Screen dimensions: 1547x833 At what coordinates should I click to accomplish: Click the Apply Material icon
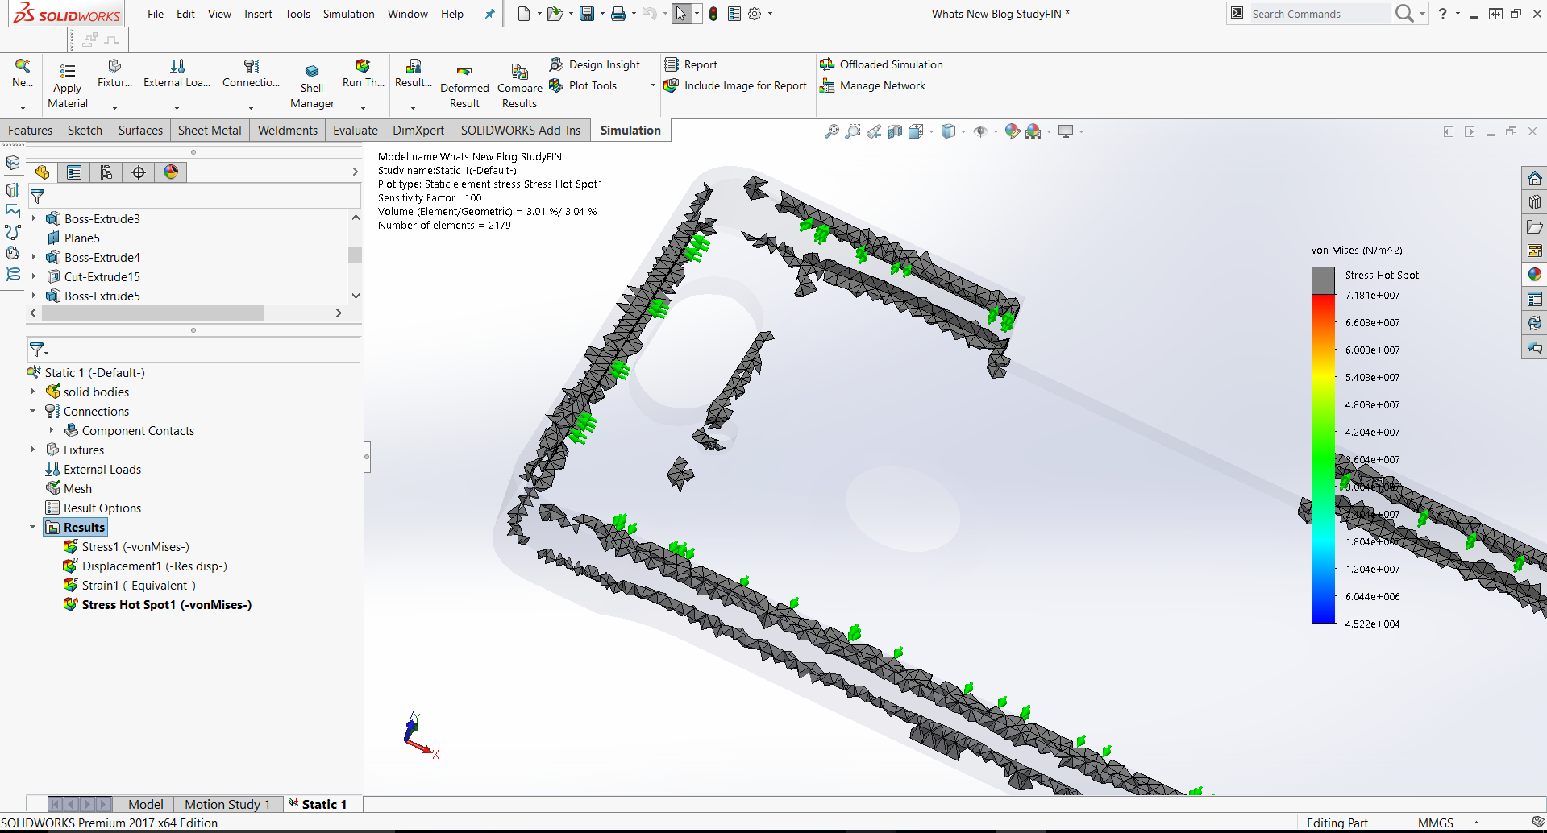coord(68,72)
